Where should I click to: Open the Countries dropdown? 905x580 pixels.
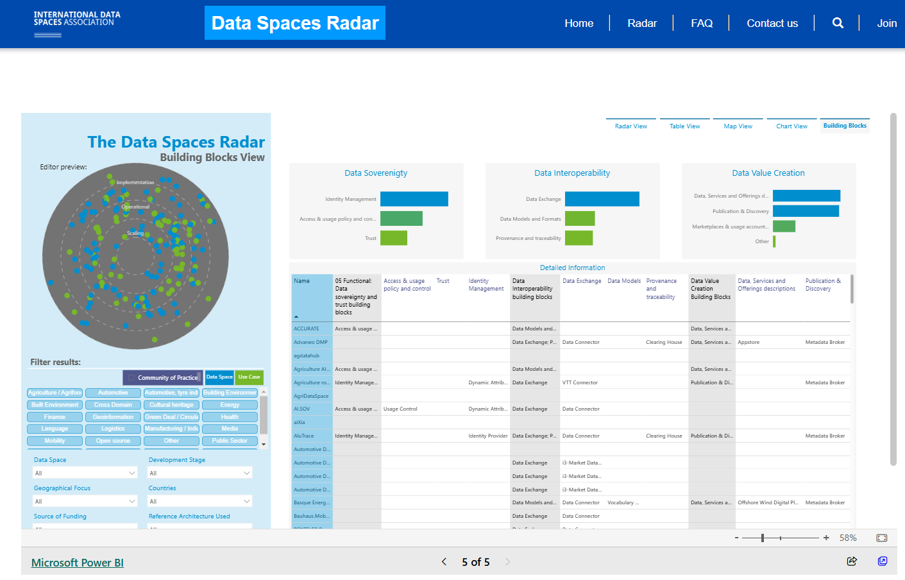tap(200, 501)
